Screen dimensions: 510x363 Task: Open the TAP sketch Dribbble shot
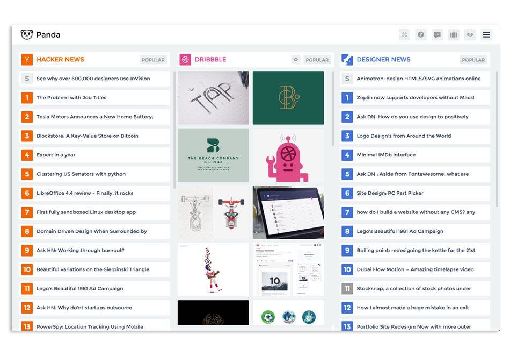pyautogui.click(x=213, y=98)
